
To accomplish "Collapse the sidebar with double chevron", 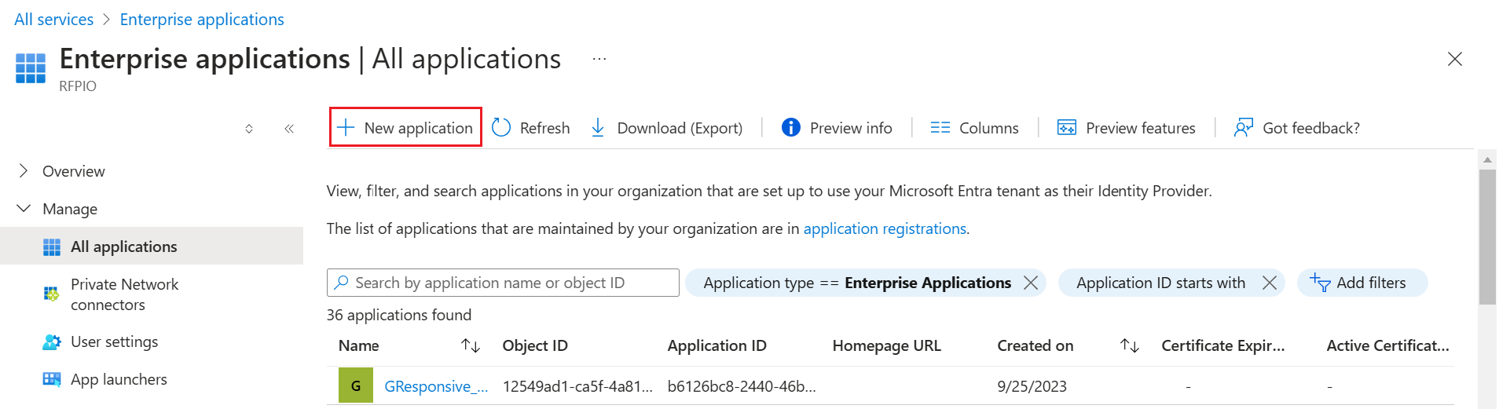I will click(289, 129).
